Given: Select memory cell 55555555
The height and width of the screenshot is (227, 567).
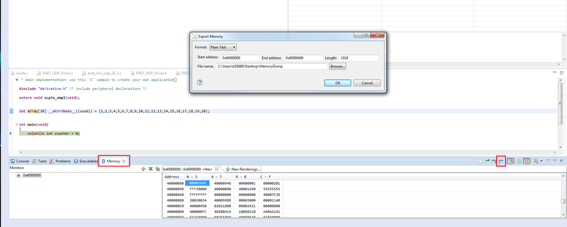Looking at the screenshot, I should pyautogui.click(x=270, y=189).
